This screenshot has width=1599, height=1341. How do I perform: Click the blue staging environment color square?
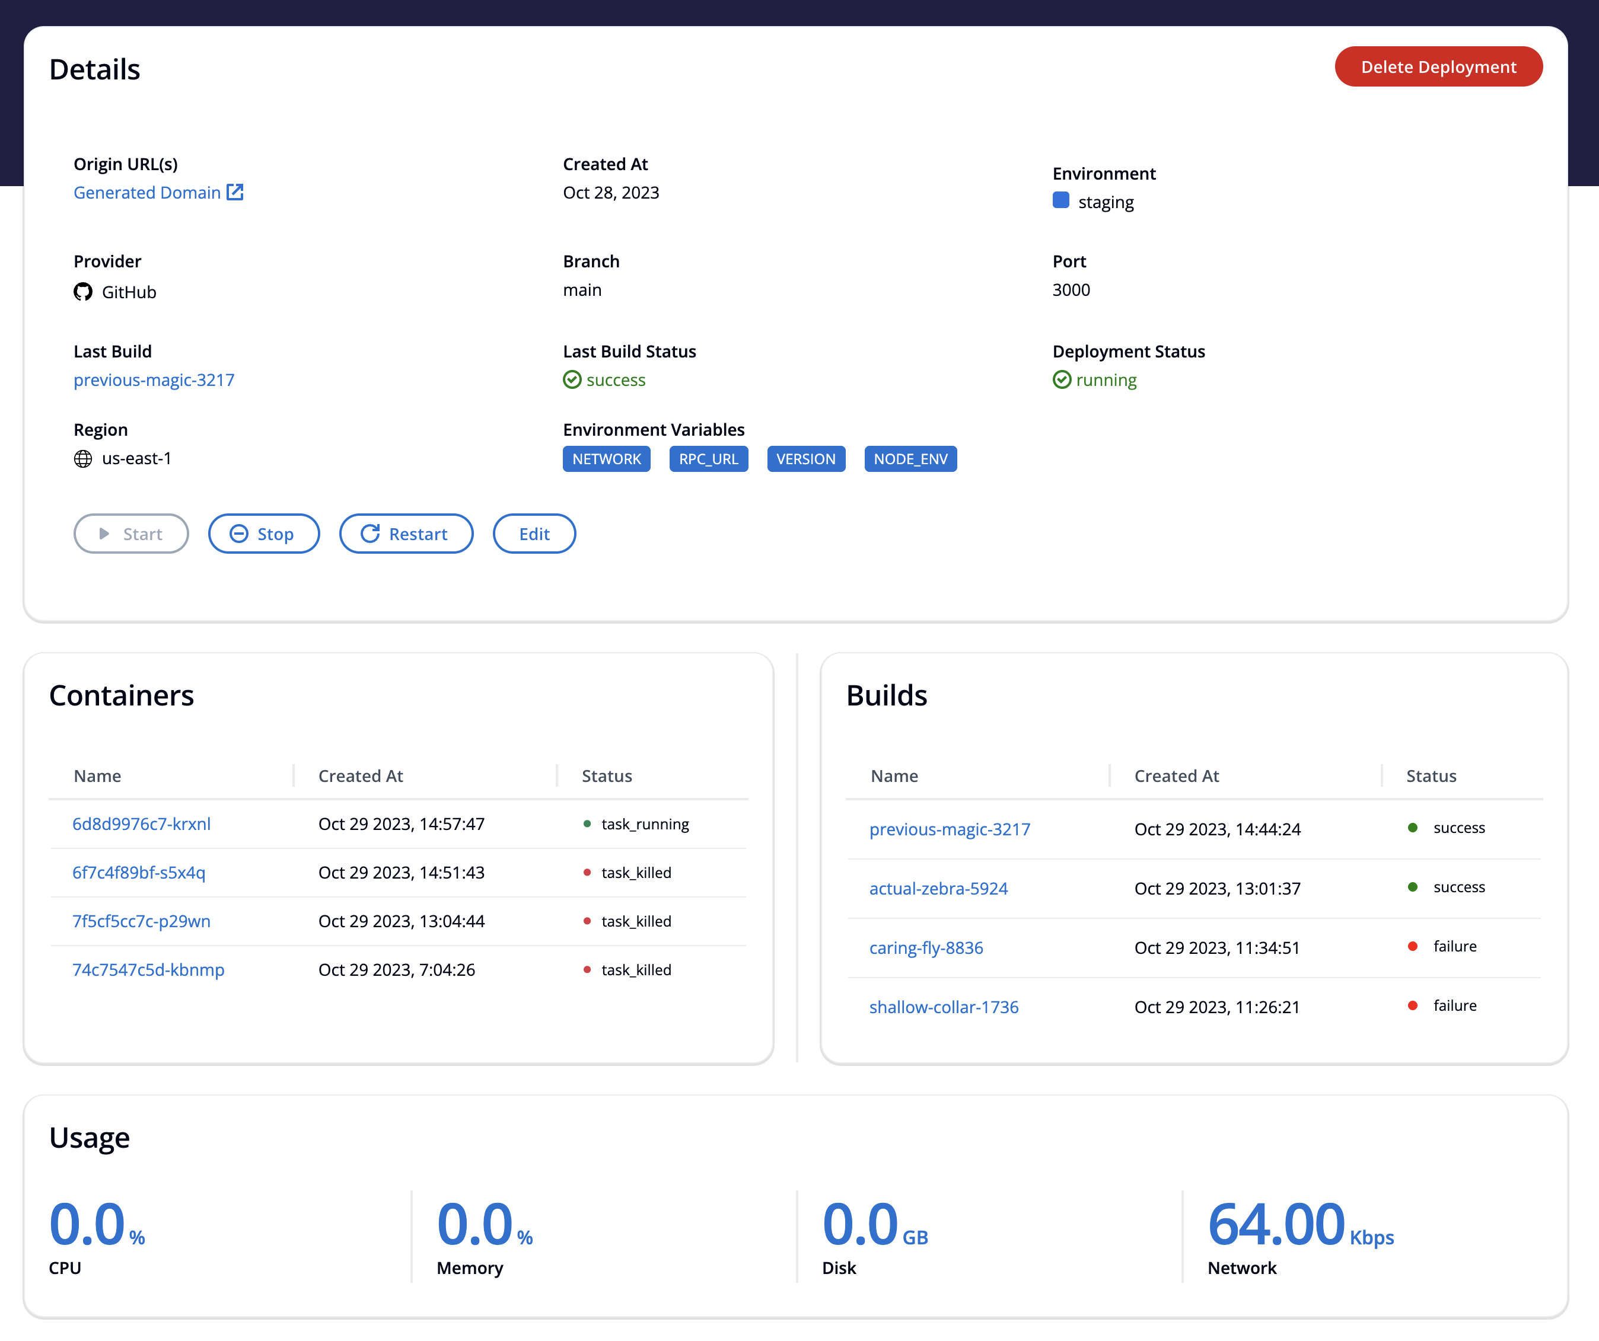coord(1060,200)
